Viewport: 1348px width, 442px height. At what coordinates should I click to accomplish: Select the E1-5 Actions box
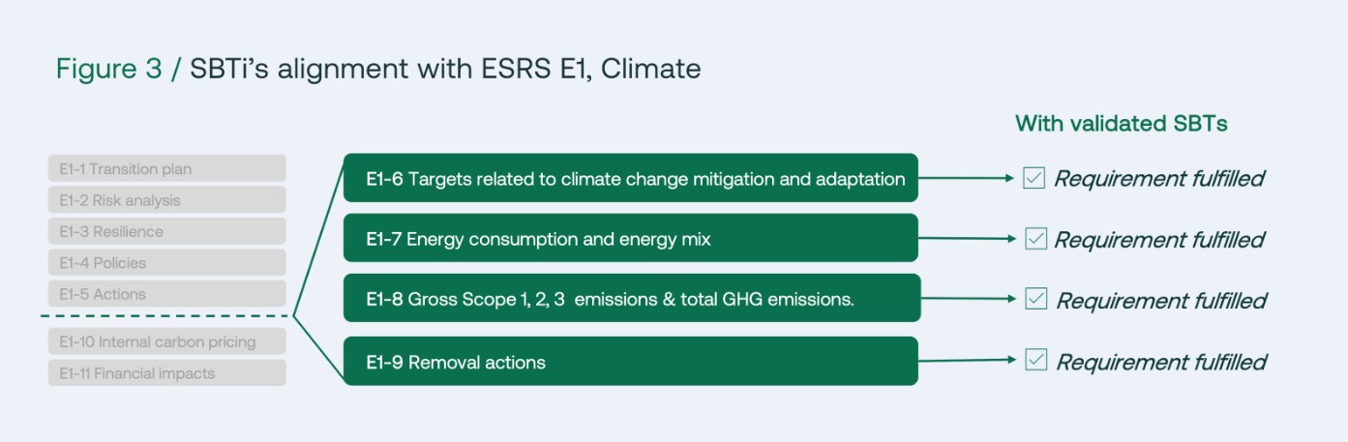167,294
